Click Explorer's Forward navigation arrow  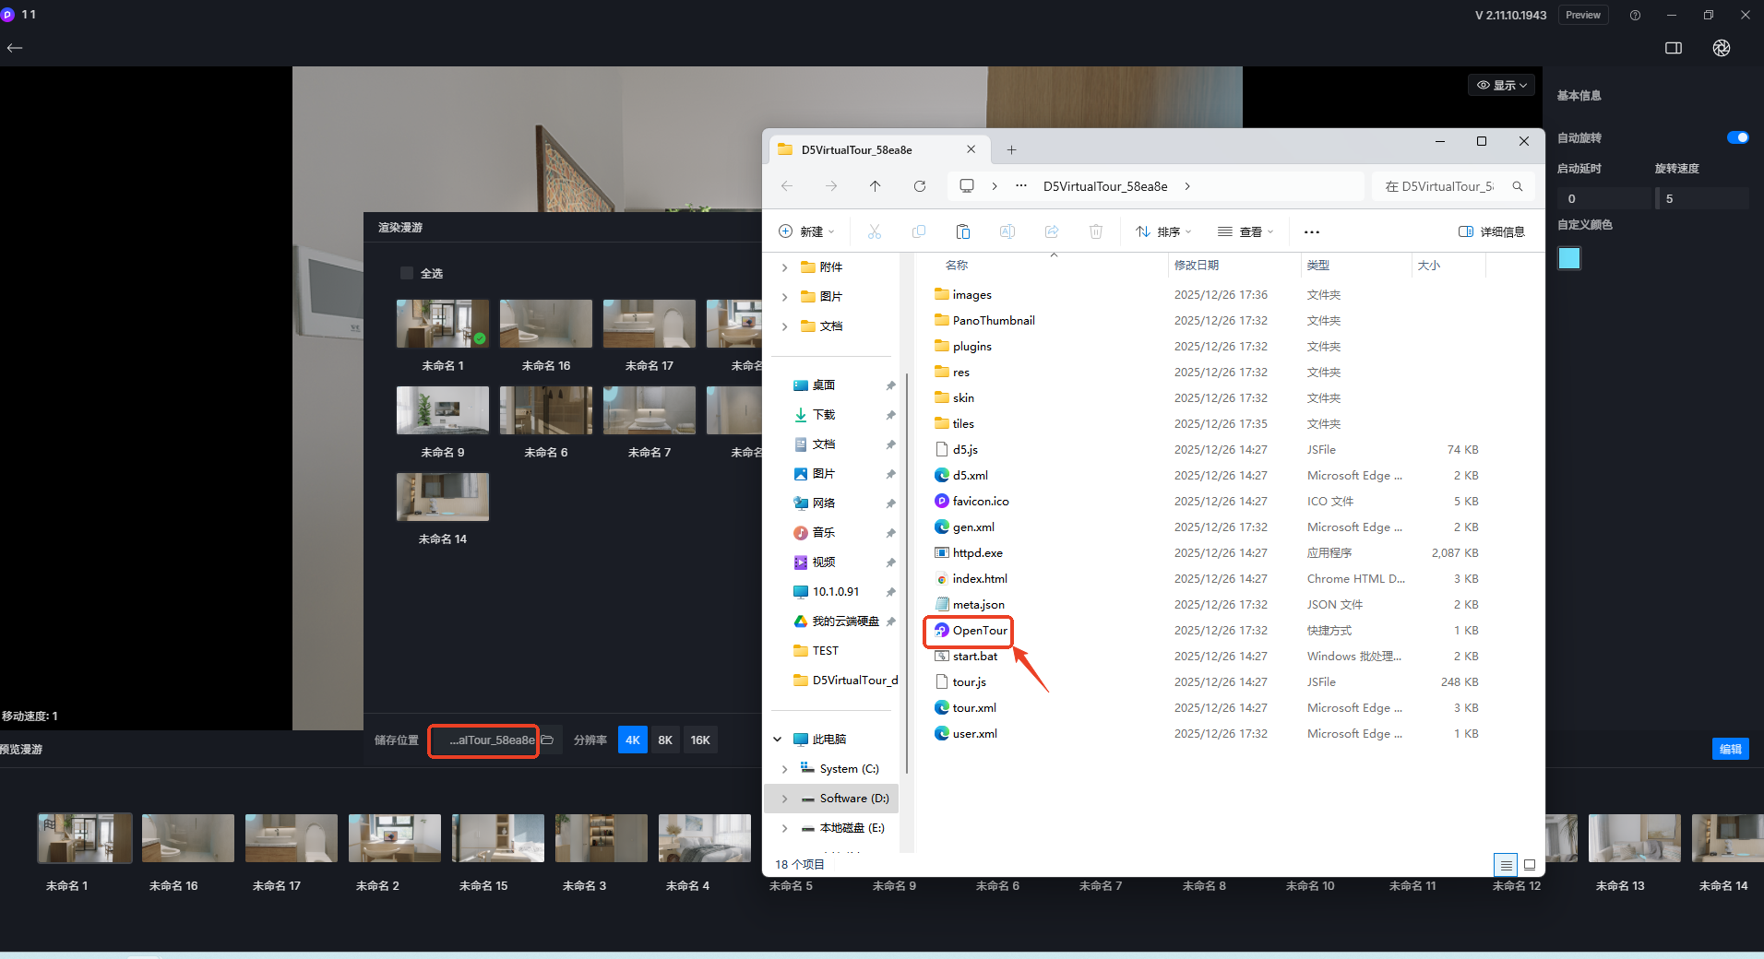(831, 186)
